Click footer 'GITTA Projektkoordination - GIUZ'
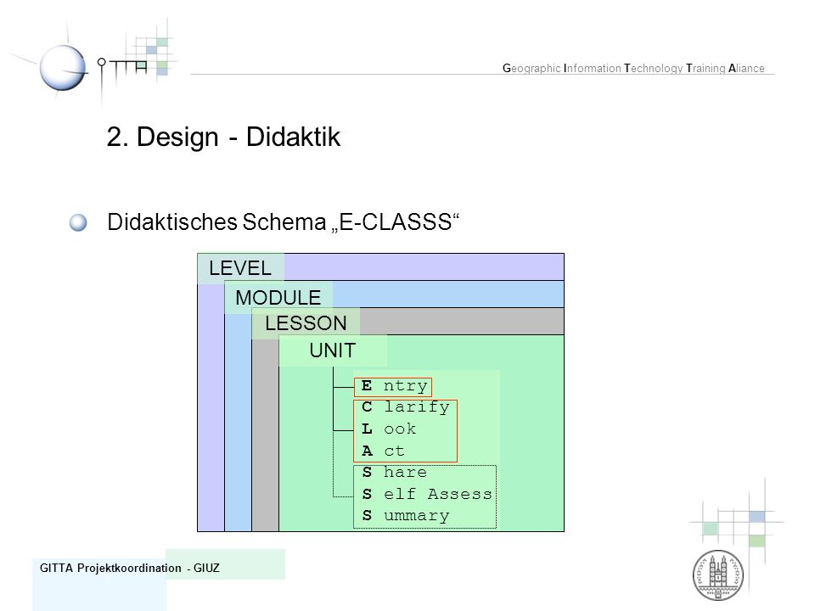The image size is (815, 611). point(130,569)
